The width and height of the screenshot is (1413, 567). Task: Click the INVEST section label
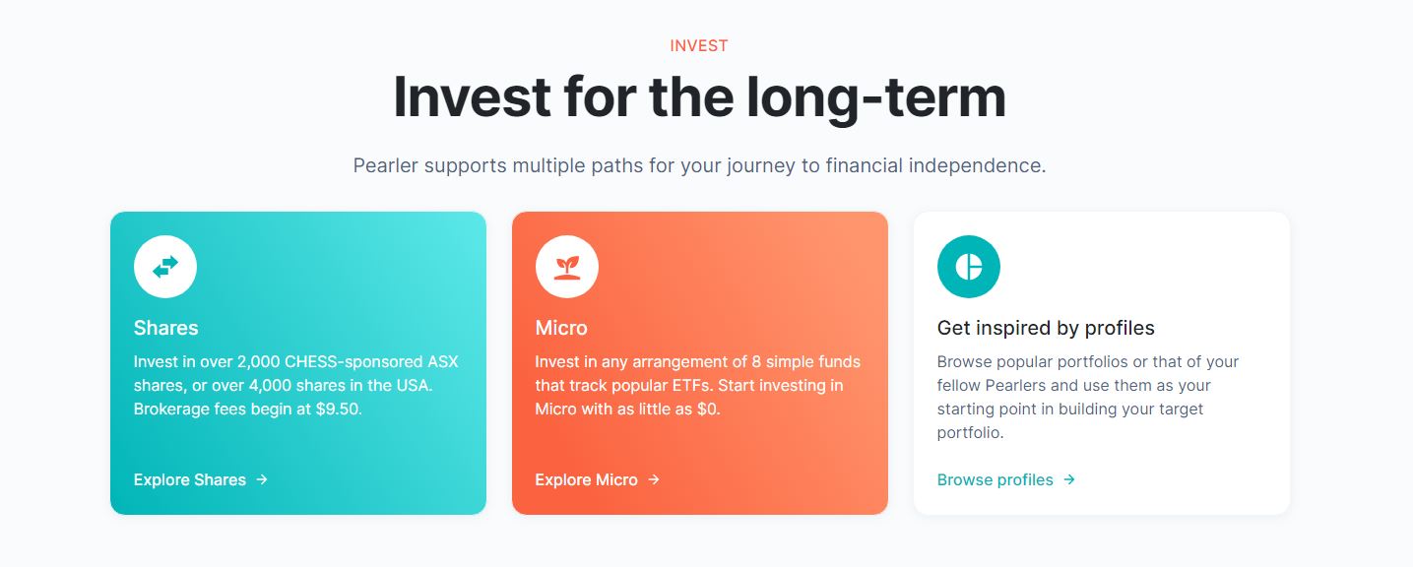pos(698,45)
